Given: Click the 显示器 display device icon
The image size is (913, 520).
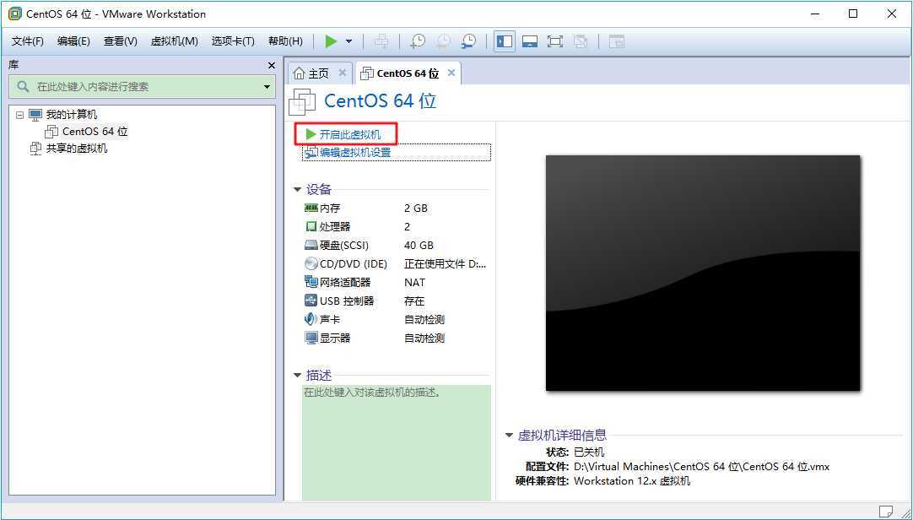Looking at the screenshot, I should tap(311, 338).
